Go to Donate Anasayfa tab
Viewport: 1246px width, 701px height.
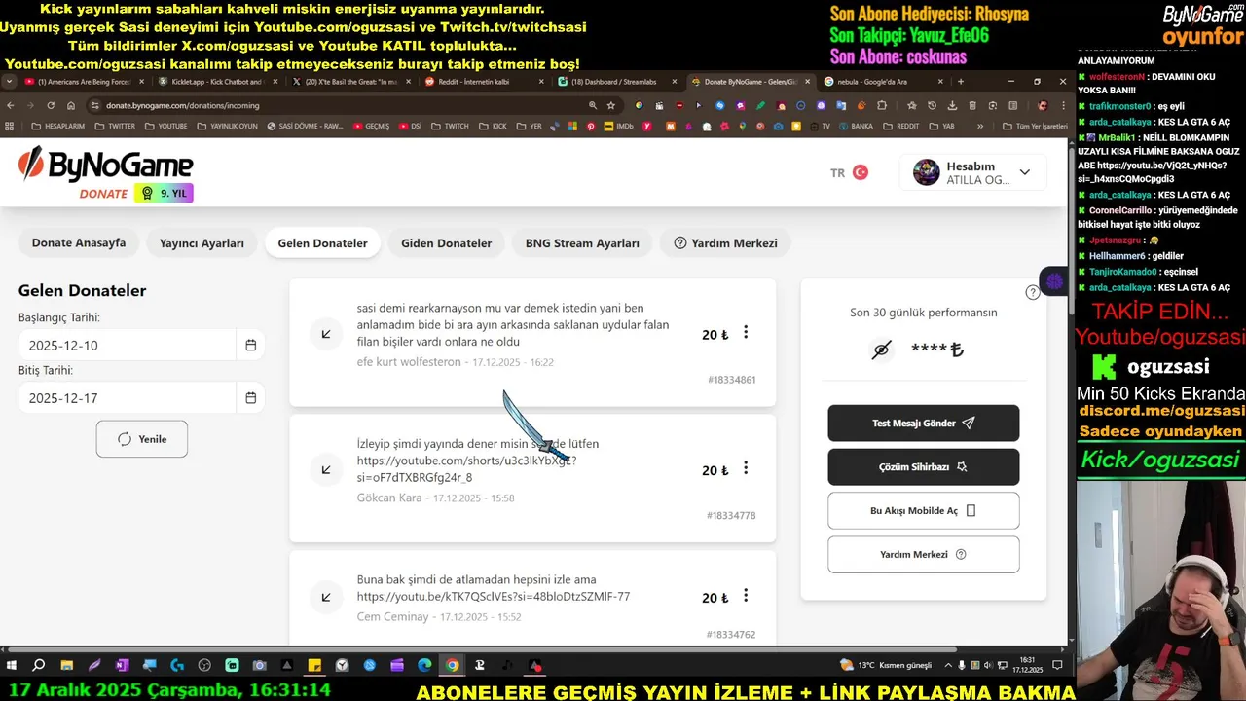coord(79,242)
